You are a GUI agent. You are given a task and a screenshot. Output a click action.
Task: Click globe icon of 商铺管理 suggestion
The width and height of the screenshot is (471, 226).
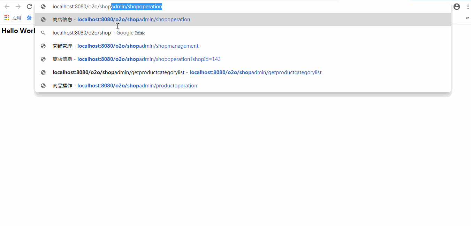[43, 46]
